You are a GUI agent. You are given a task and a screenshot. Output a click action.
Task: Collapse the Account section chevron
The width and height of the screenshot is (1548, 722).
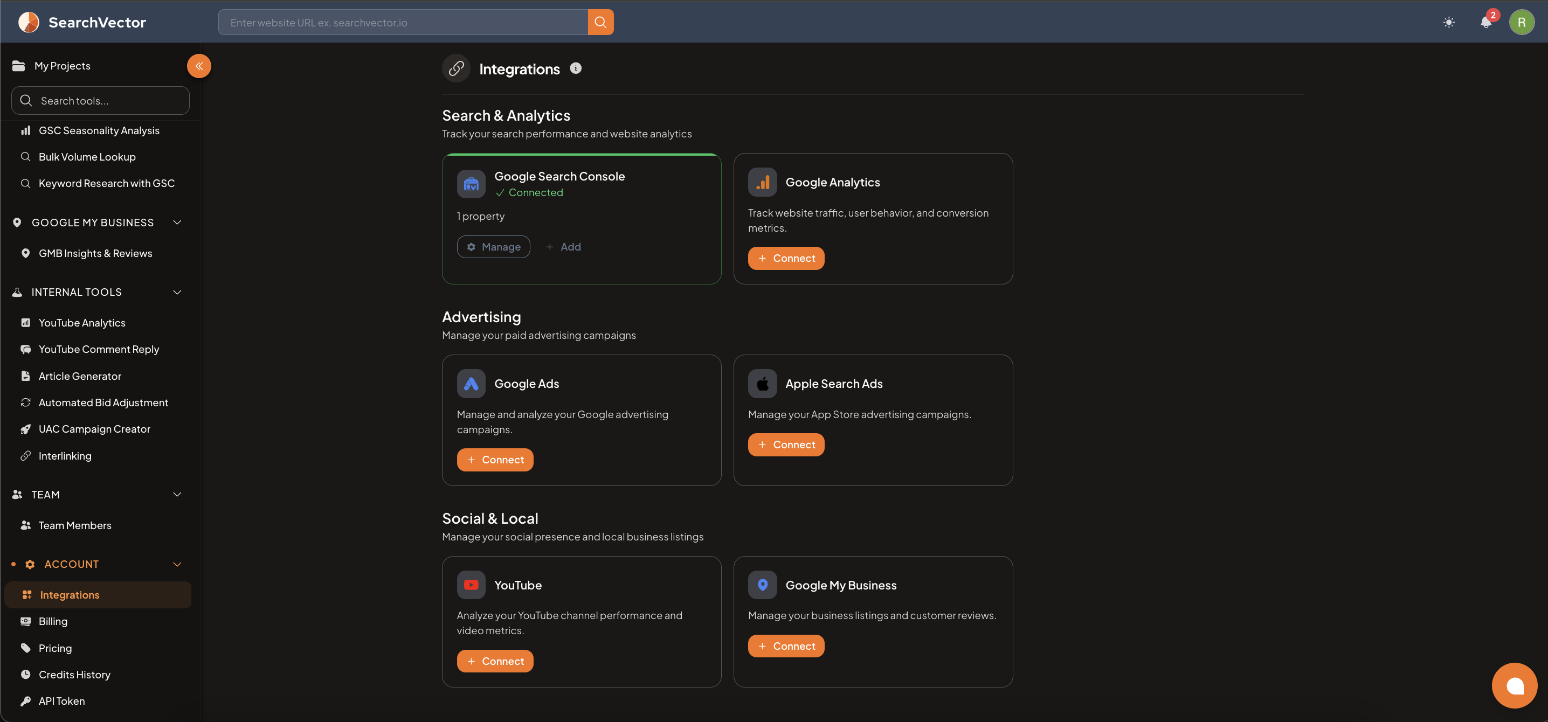point(177,564)
